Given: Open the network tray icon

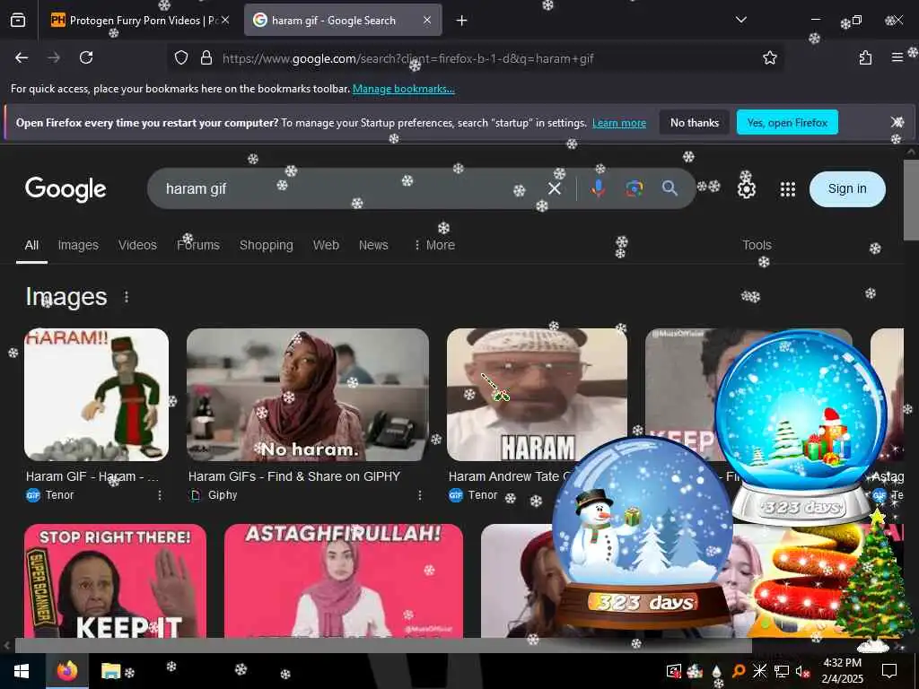Looking at the screenshot, I should pos(782,671).
